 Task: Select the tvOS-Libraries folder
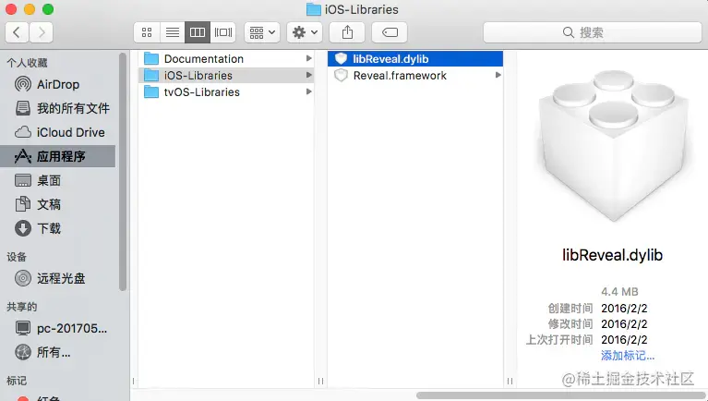pyautogui.click(x=226, y=92)
